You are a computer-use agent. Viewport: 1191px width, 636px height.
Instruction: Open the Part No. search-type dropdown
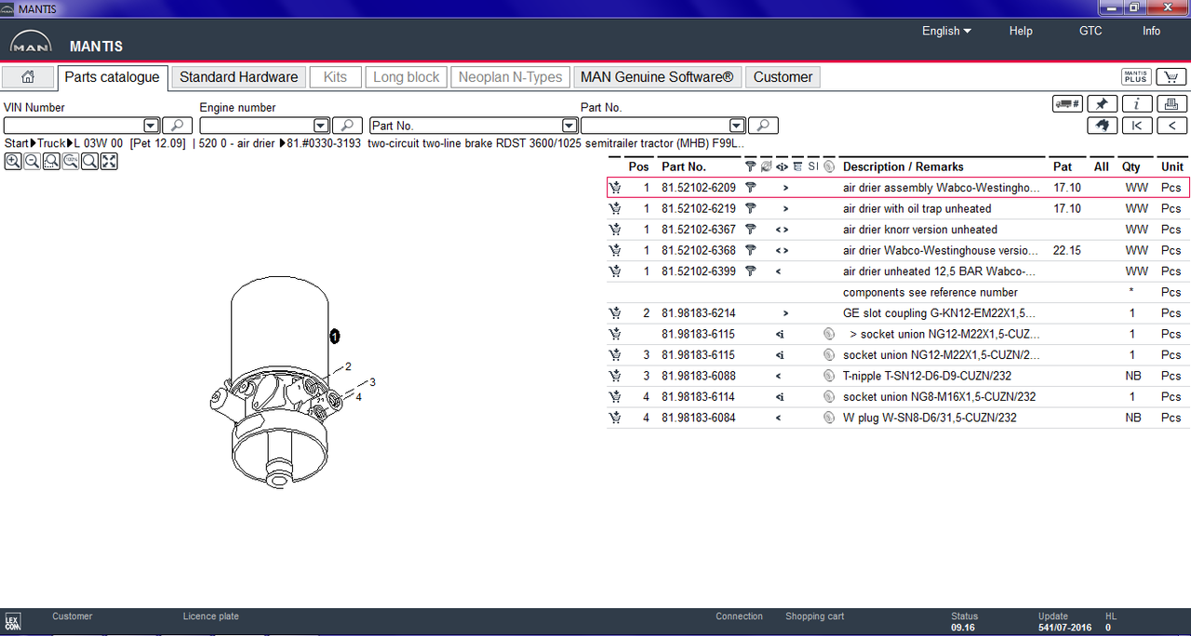(x=569, y=126)
